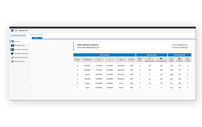Select the Ottobre row description

coord(87,74)
